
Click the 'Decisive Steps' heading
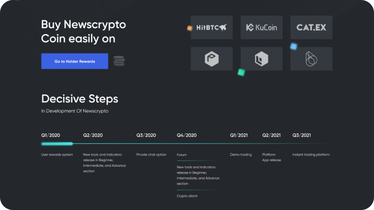[80, 99]
